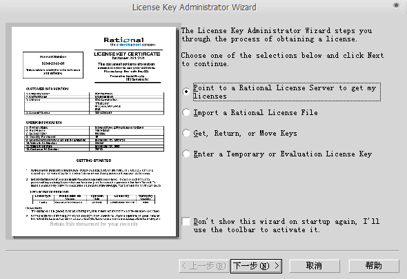407x279 pixels.
Task: Click the 取消 cancel button
Action: coord(315,266)
